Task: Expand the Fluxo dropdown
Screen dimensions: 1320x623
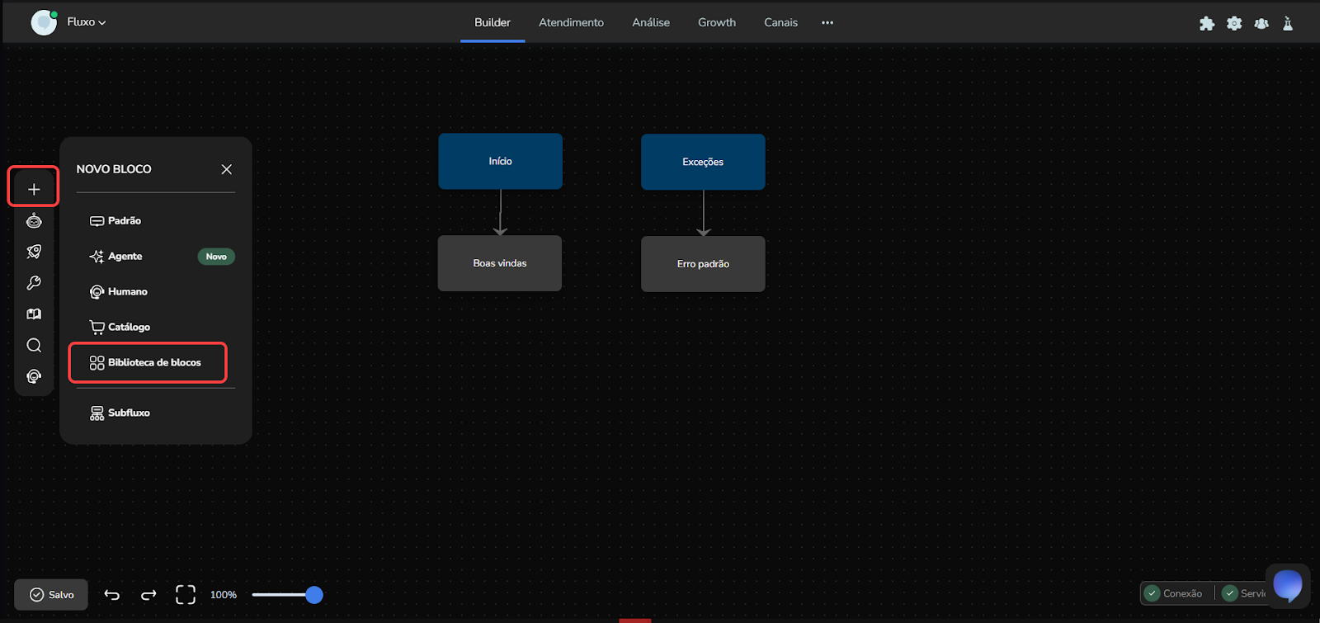Action: pos(87,22)
